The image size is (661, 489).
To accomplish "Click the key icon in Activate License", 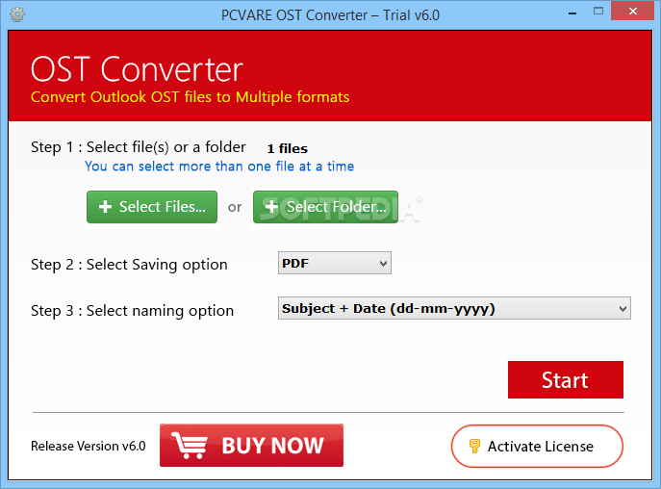I will pos(474,446).
